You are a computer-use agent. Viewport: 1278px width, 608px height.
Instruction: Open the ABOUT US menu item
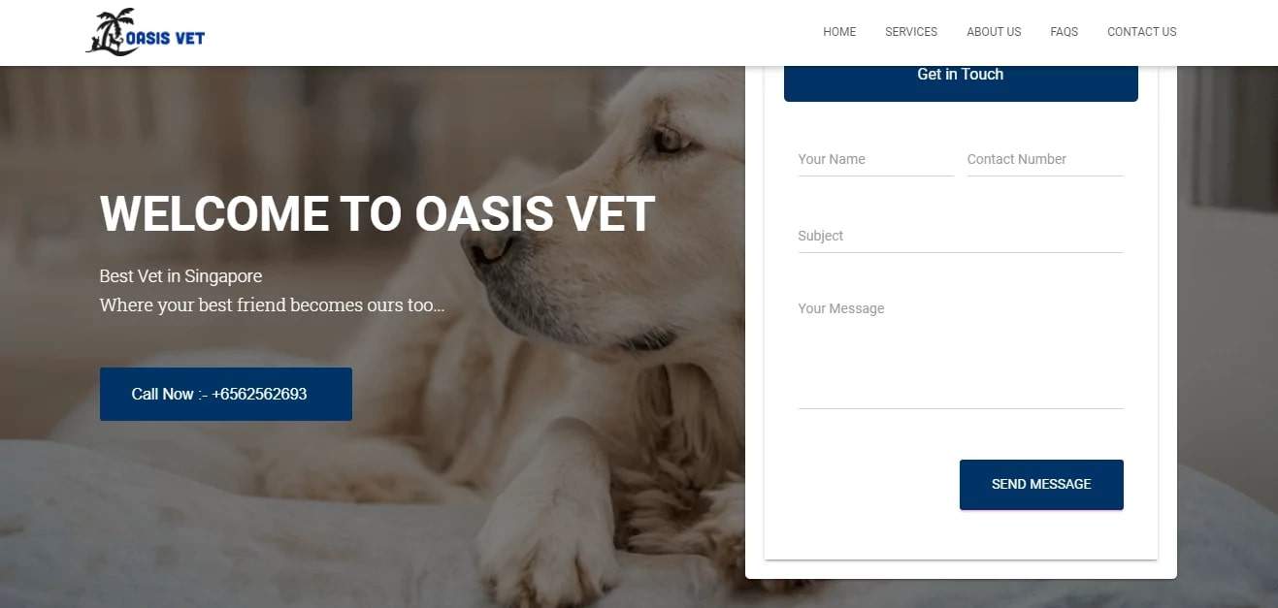[x=994, y=32]
